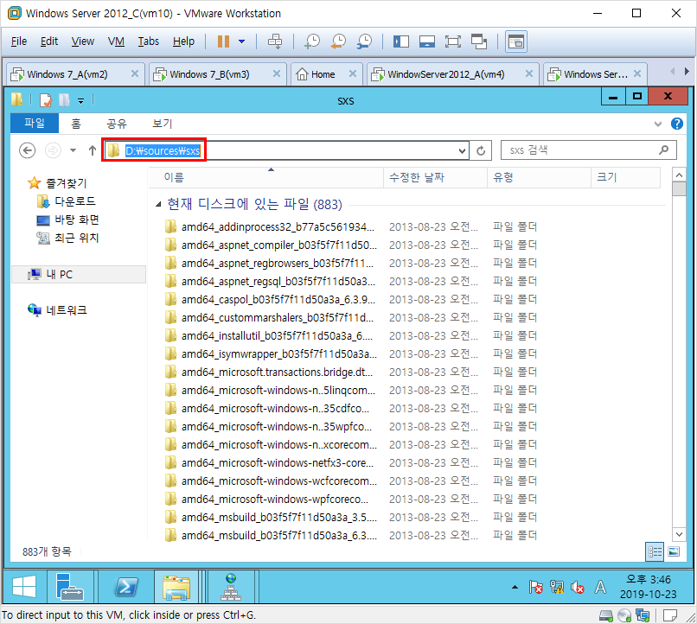This screenshot has height=624, width=697.
Task: Send Ctrl+Alt+Del to the VM
Action: tap(275, 41)
